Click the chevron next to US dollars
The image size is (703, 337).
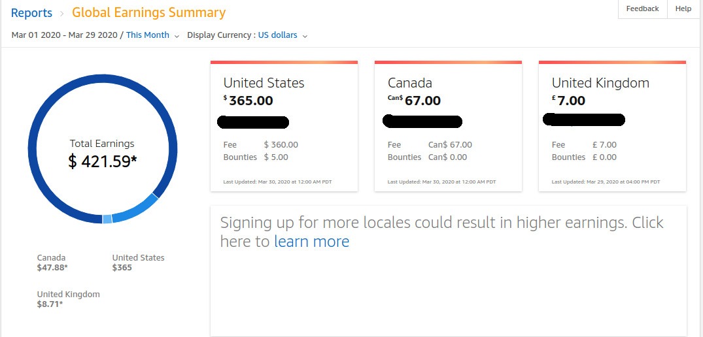[x=305, y=36]
